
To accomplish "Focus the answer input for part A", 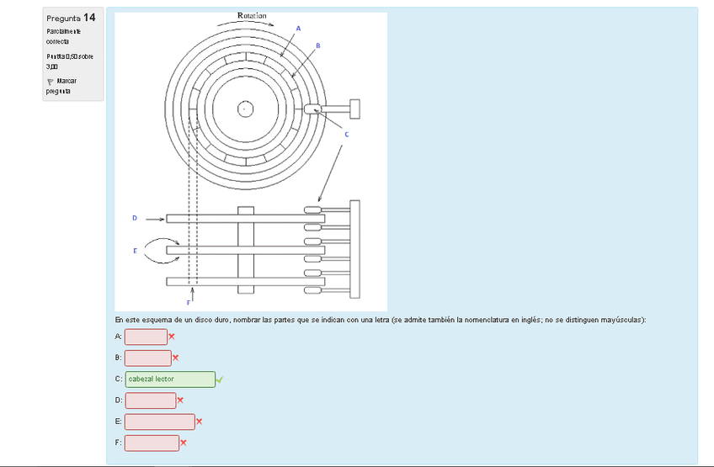I will [146, 337].
